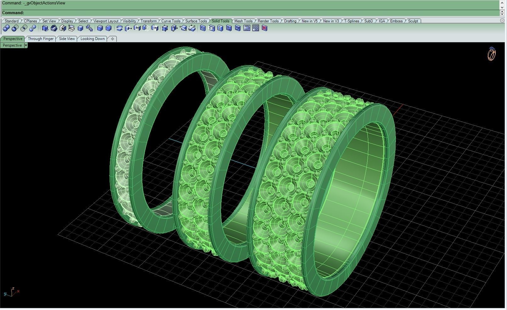This screenshot has height=310, width=507.
Task: Click the Turn On Solid Control Points icon
Action: click(165, 28)
